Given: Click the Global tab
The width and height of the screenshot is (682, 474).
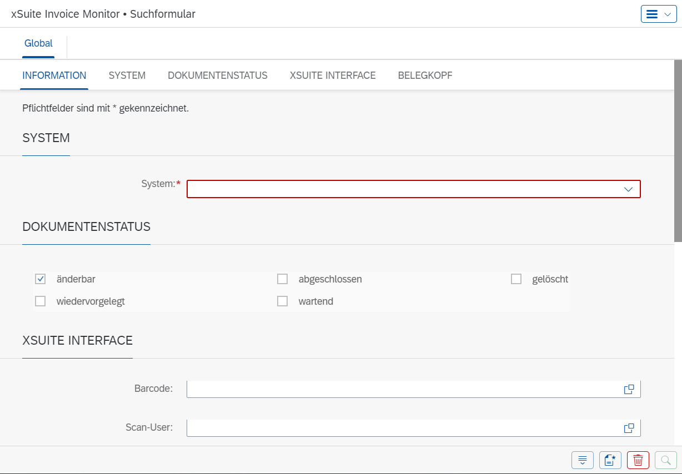Looking at the screenshot, I should (x=38, y=43).
